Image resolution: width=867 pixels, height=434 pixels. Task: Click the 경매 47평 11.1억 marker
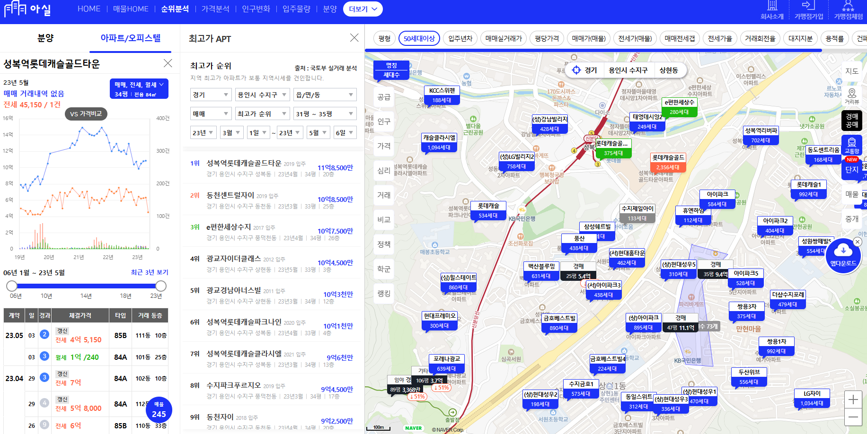681,322
